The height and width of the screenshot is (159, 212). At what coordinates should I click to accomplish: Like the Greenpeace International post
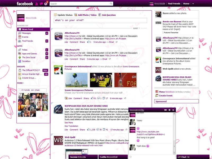tap(70, 98)
